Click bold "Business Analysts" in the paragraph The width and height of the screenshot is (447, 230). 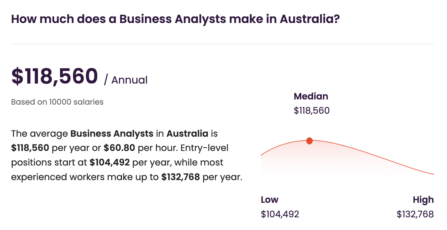[112, 133]
